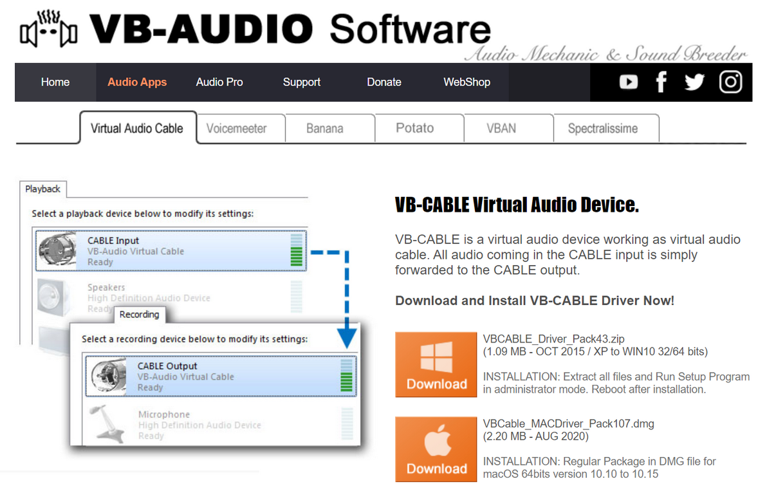Click the VB-Audio speaker logo
This screenshot has height=486, width=758.
coord(48,29)
